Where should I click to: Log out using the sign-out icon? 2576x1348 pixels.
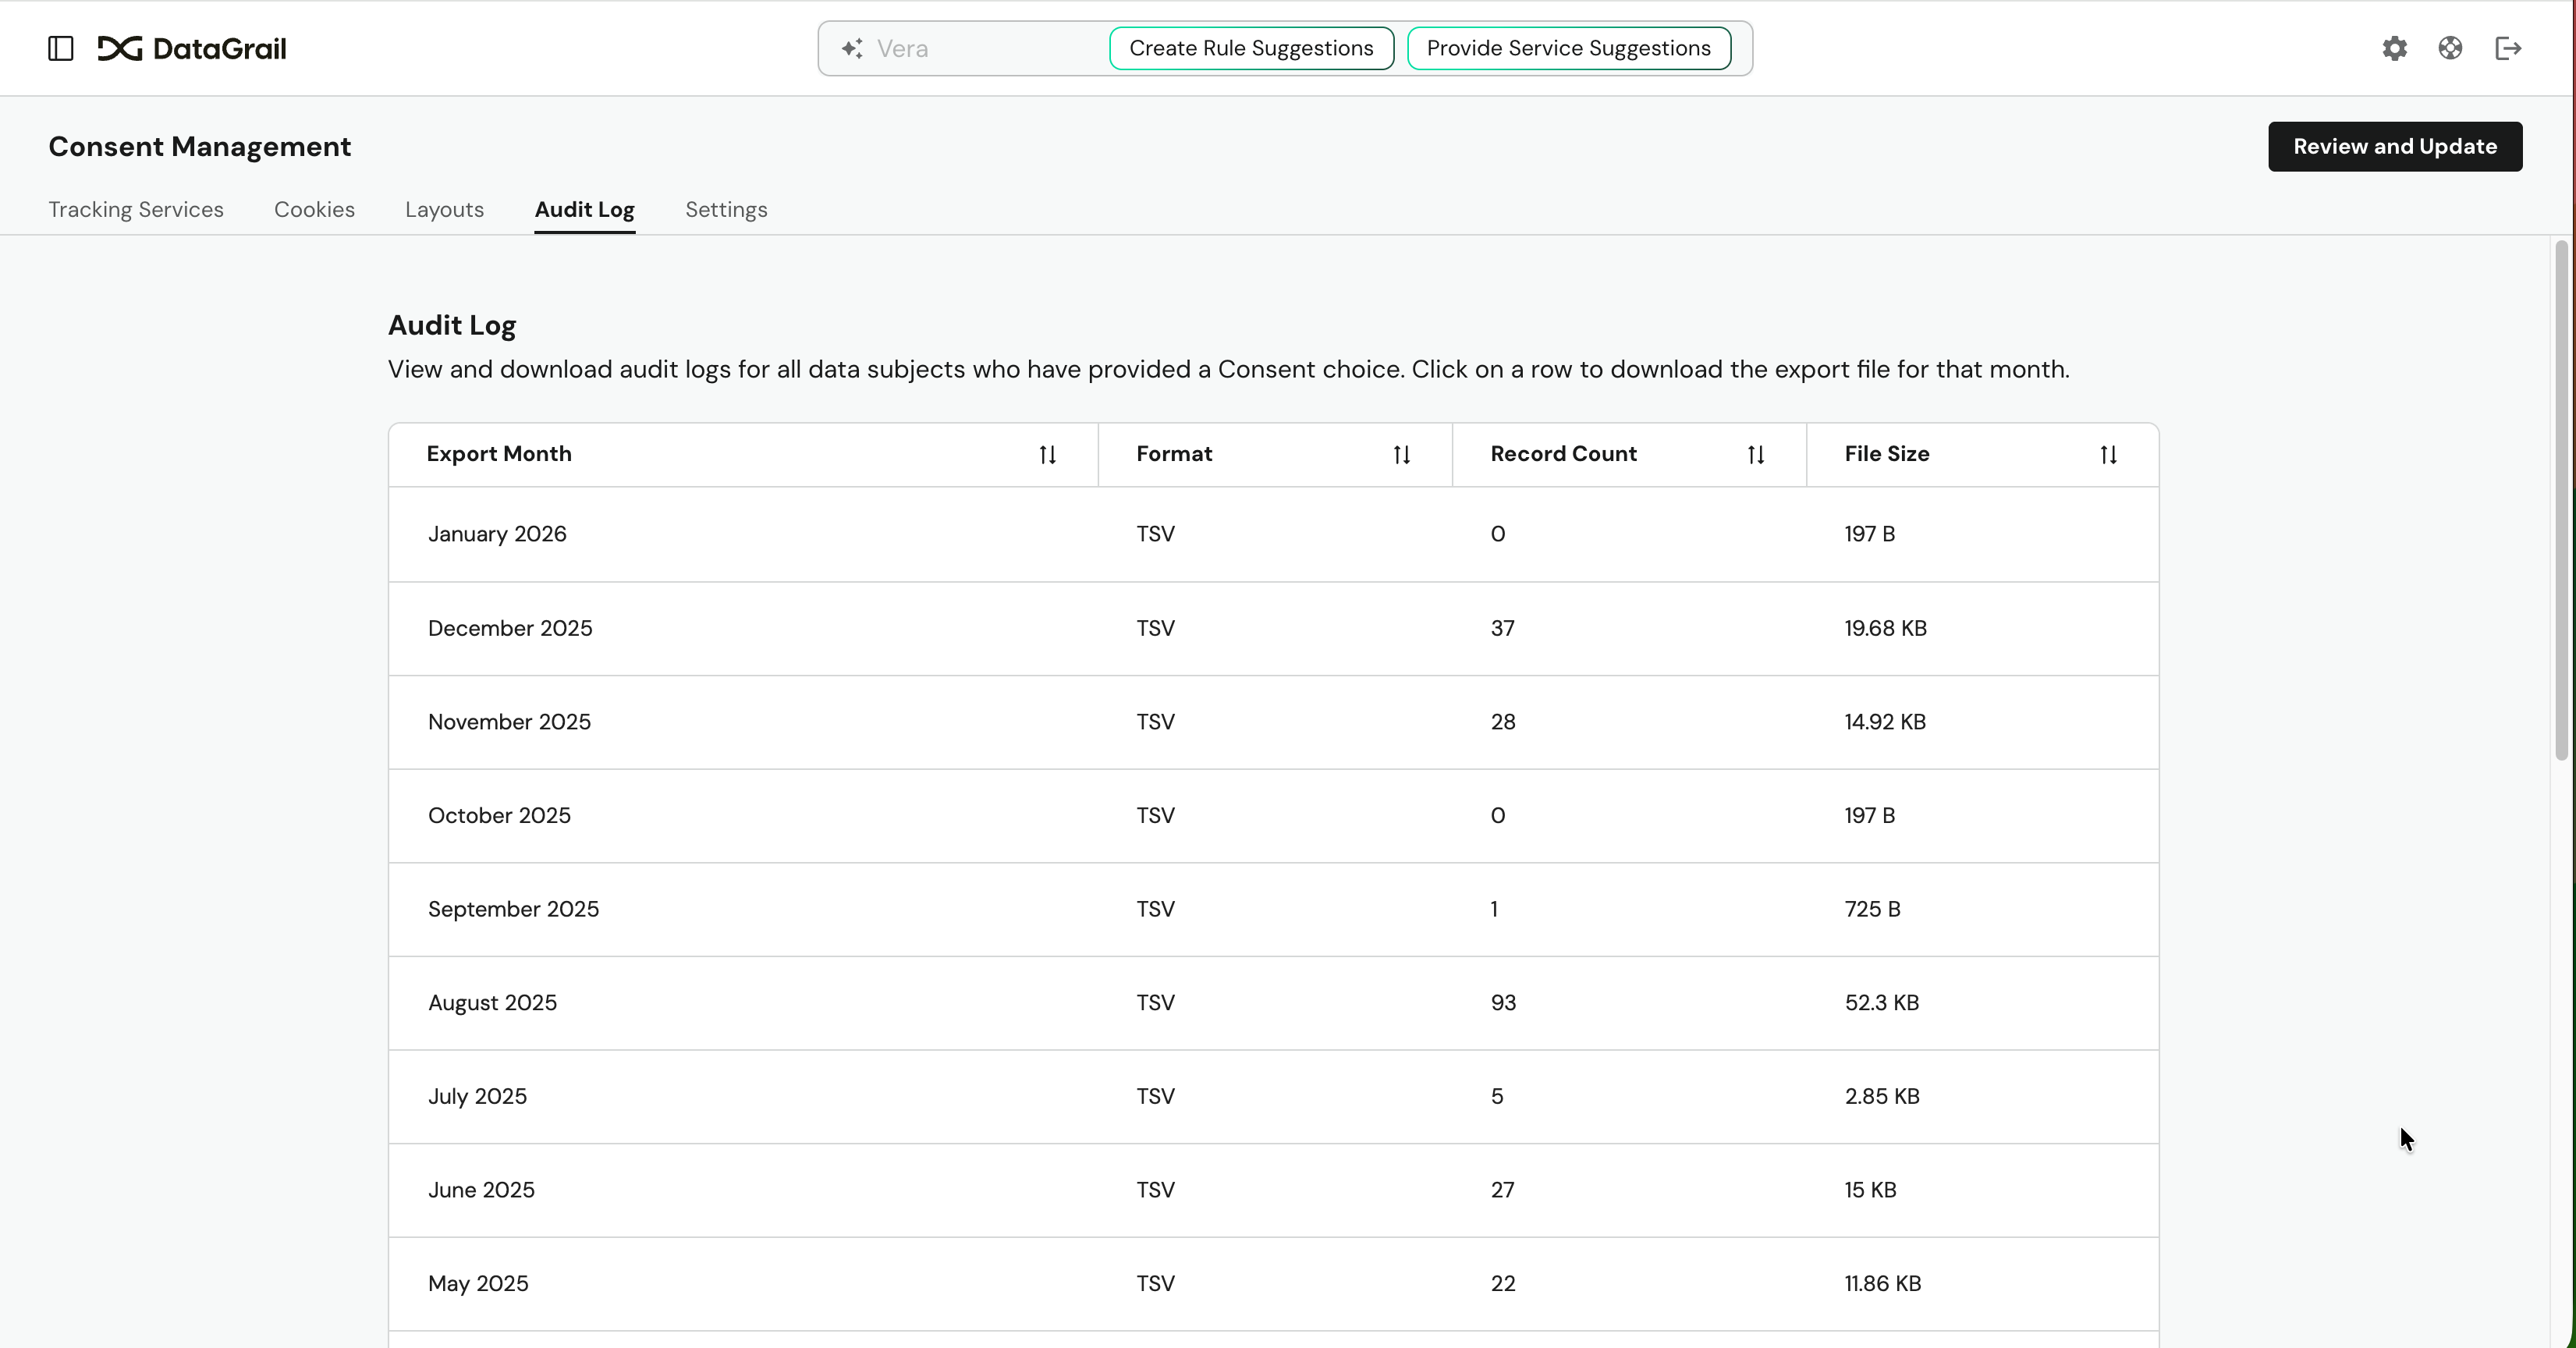[x=2508, y=48]
